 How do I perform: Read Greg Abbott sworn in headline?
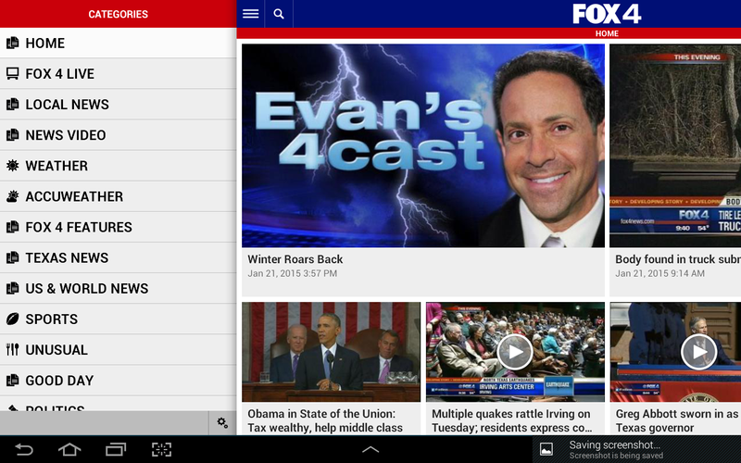677,420
